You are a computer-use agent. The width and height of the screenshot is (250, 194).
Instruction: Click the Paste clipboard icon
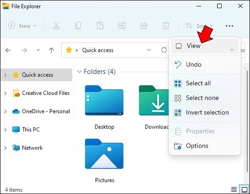coord(100,26)
